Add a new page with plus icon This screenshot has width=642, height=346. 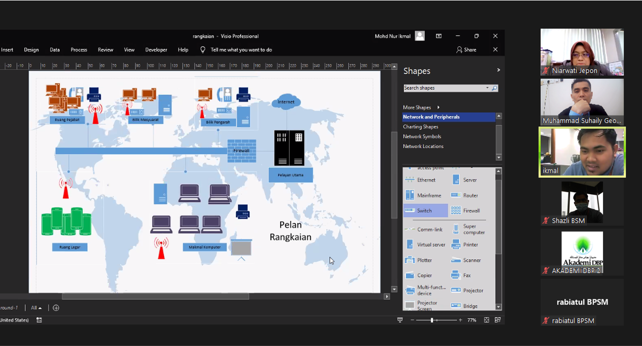(56, 308)
